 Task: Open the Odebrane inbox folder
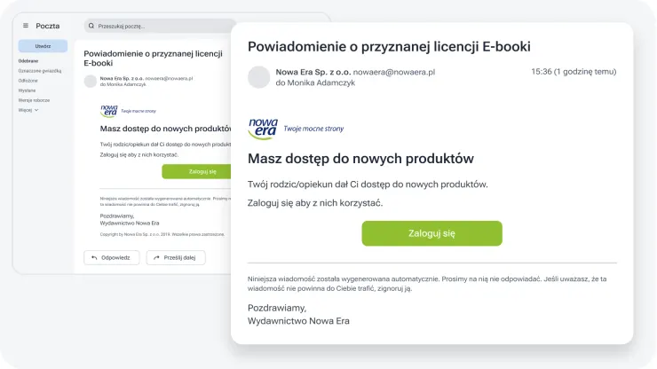(x=28, y=61)
